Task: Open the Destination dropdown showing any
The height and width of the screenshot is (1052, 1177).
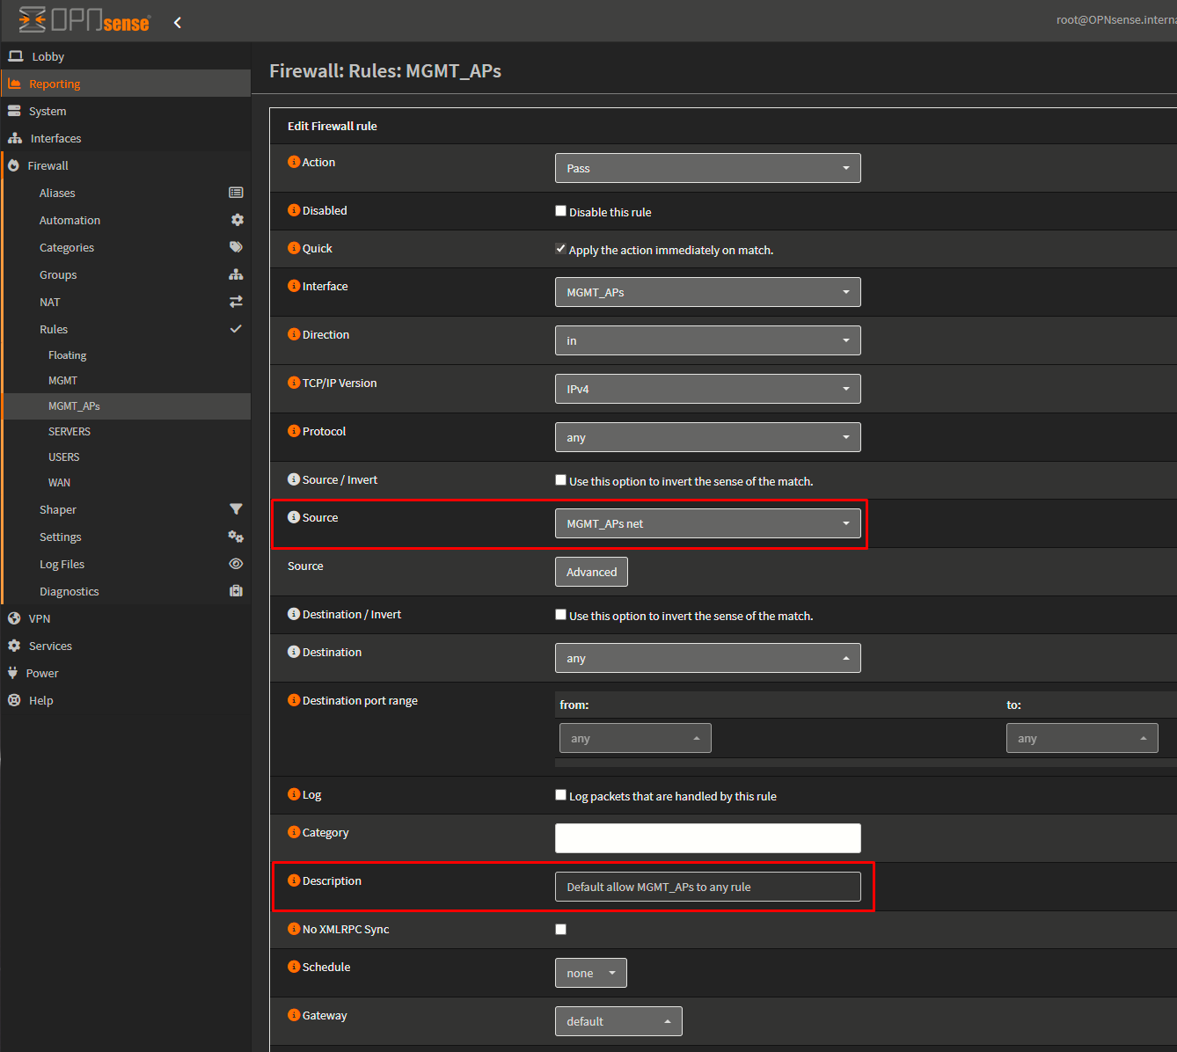Action: click(707, 658)
